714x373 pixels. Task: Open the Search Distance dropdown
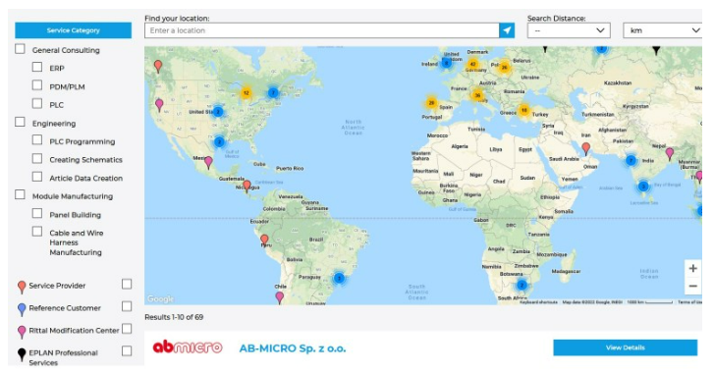(x=569, y=30)
